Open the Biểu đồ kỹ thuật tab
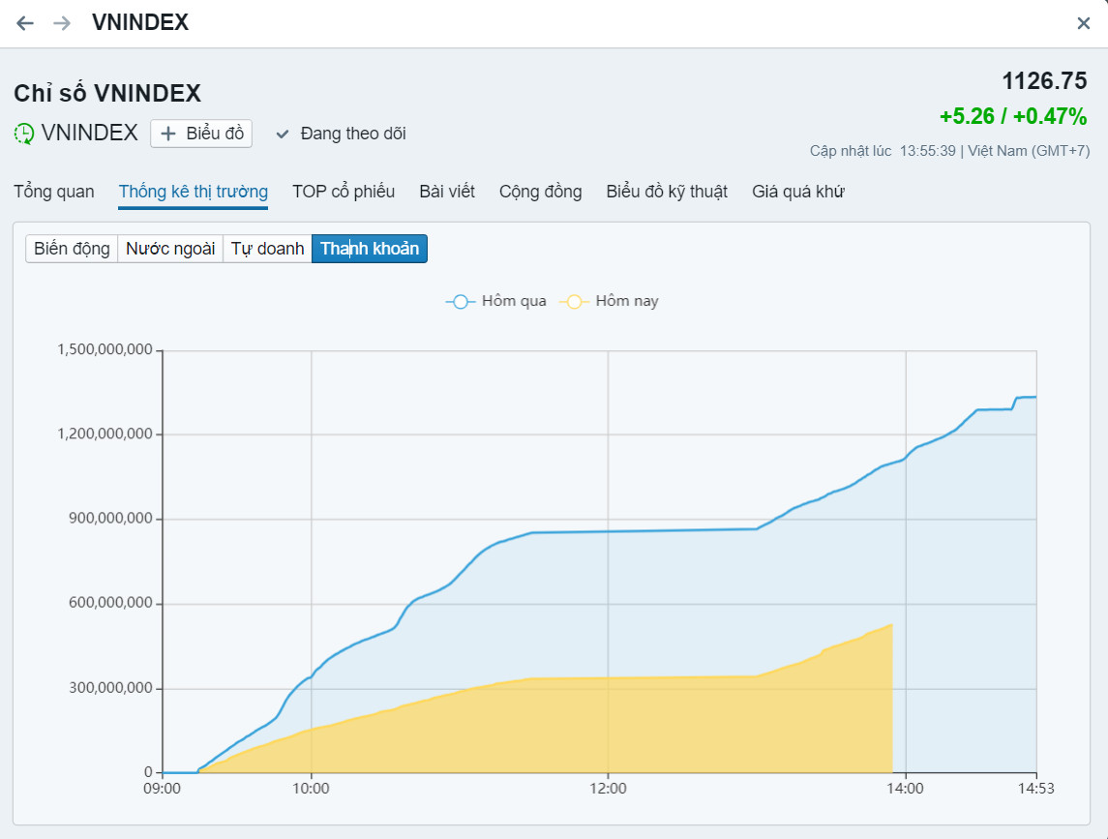This screenshot has width=1108, height=839. [x=667, y=192]
